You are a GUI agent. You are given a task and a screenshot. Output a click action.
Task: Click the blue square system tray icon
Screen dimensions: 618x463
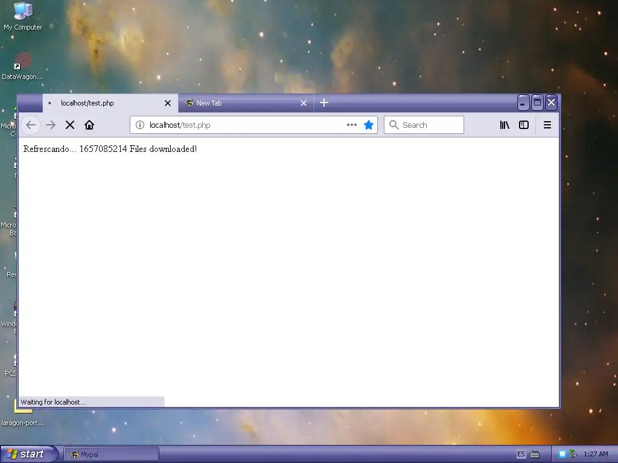click(562, 455)
